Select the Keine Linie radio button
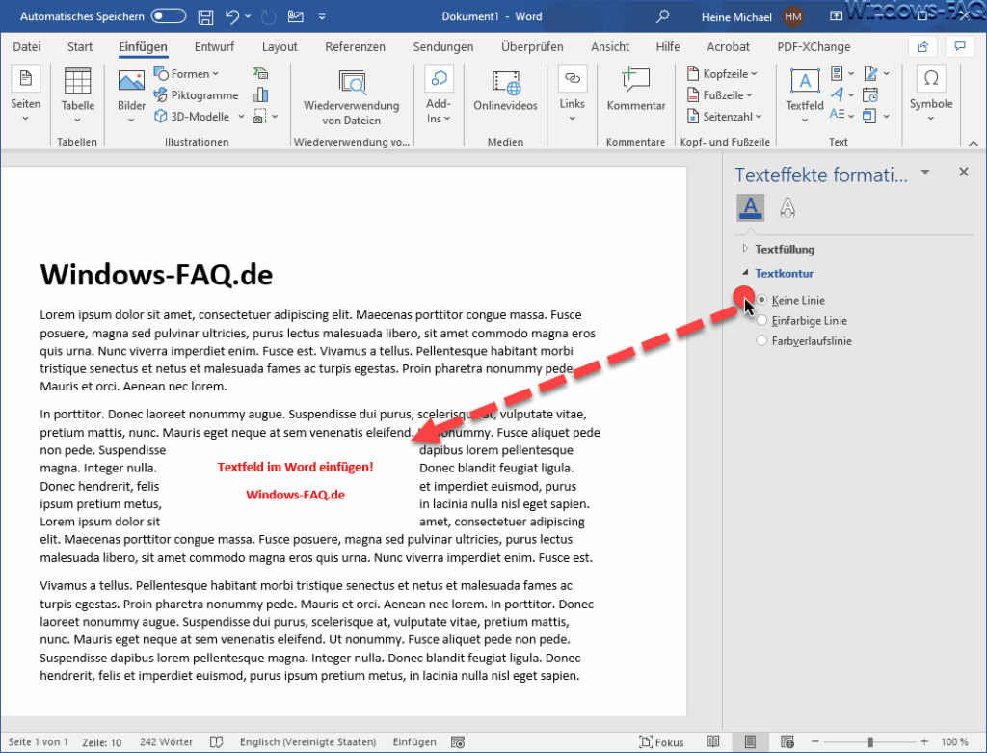The width and height of the screenshot is (987, 753). 761,300
